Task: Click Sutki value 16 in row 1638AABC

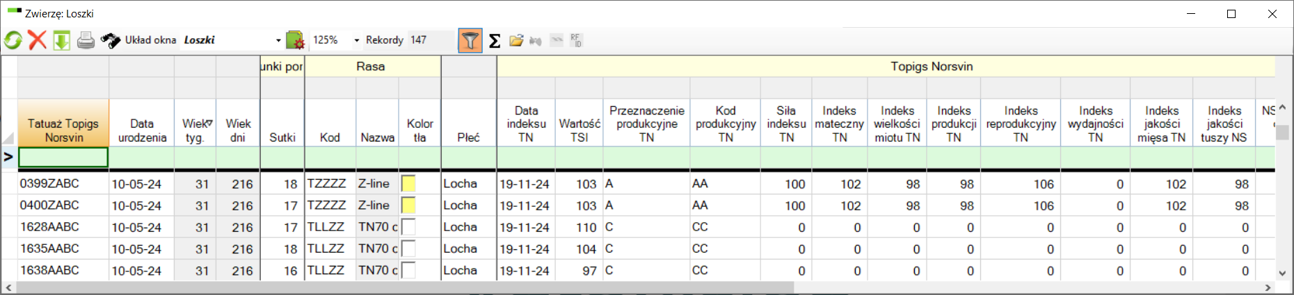Action: coord(282,270)
